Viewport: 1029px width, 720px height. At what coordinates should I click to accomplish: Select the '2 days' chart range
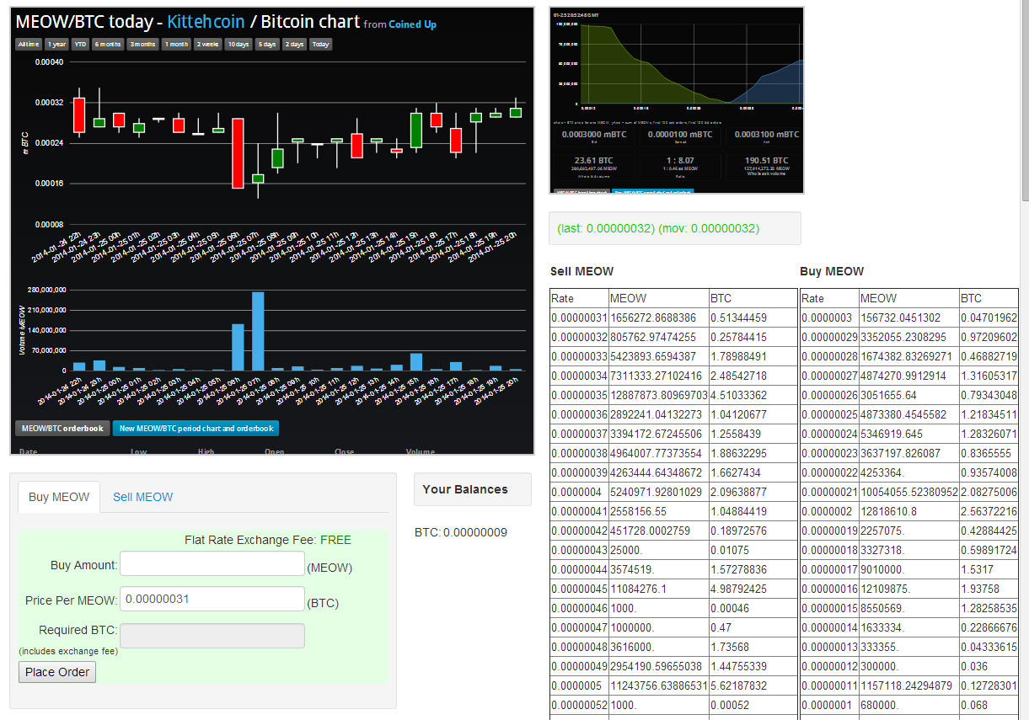[294, 44]
